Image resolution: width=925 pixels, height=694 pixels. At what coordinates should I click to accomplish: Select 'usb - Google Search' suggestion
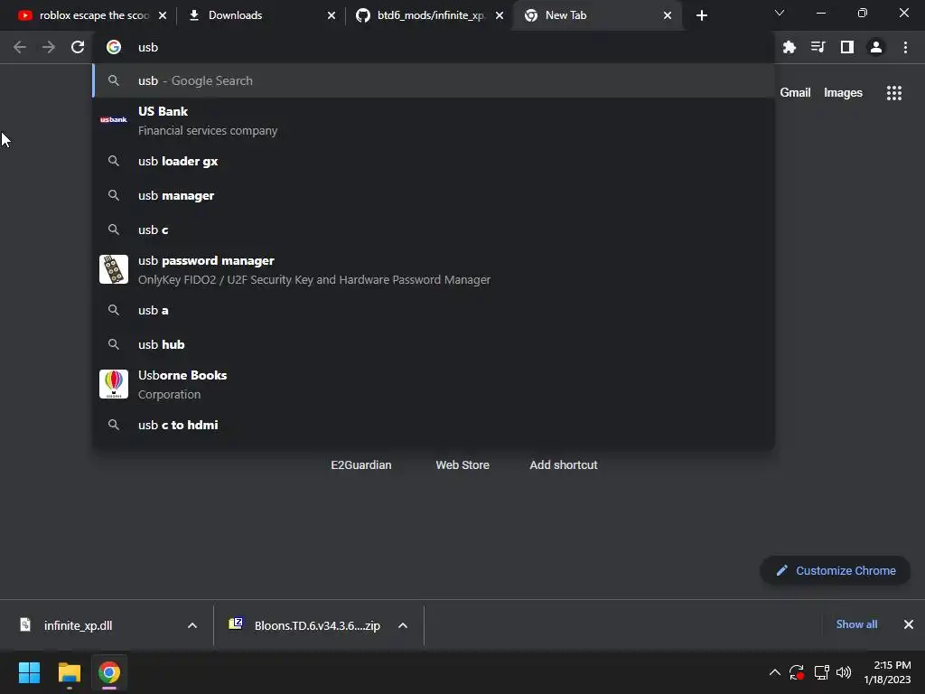pyautogui.click(x=434, y=80)
